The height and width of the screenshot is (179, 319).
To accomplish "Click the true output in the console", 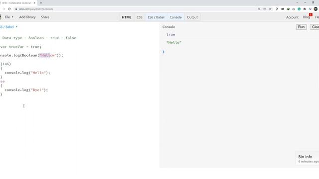I will (170, 34).
